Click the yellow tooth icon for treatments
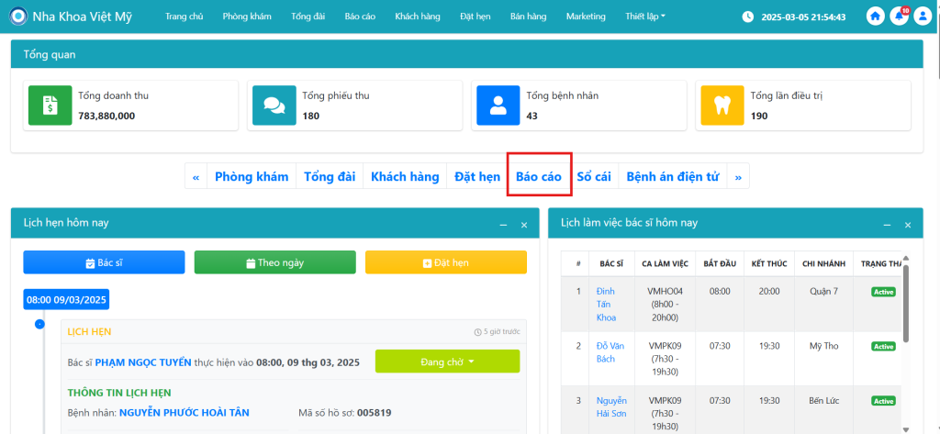This screenshot has height=434, width=940. pos(722,106)
